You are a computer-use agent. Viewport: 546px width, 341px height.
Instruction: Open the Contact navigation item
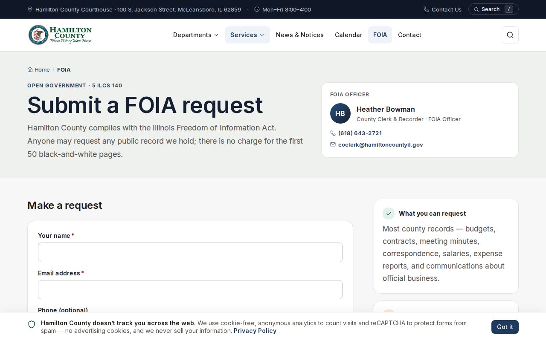click(x=409, y=35)
